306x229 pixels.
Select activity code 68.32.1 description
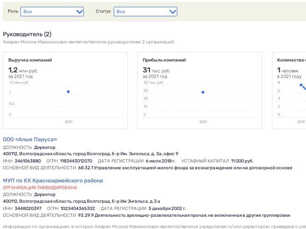click(x=185, y=168)
